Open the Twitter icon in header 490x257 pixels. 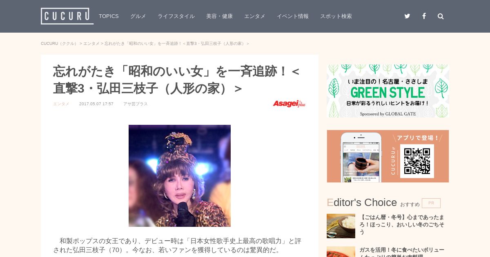pyautogui.click(x=407, y=16)
